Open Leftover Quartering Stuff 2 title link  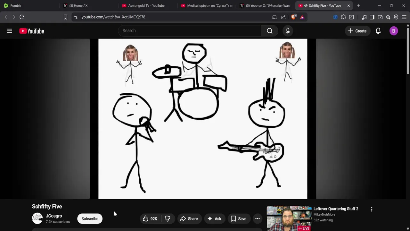point(336,209)
